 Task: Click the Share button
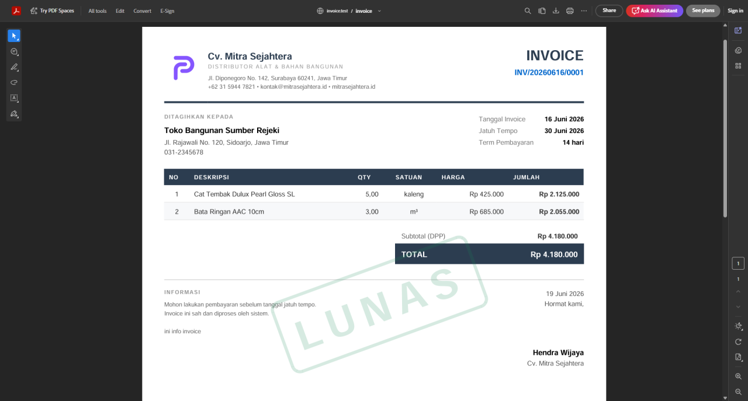[x=609, y=11]
